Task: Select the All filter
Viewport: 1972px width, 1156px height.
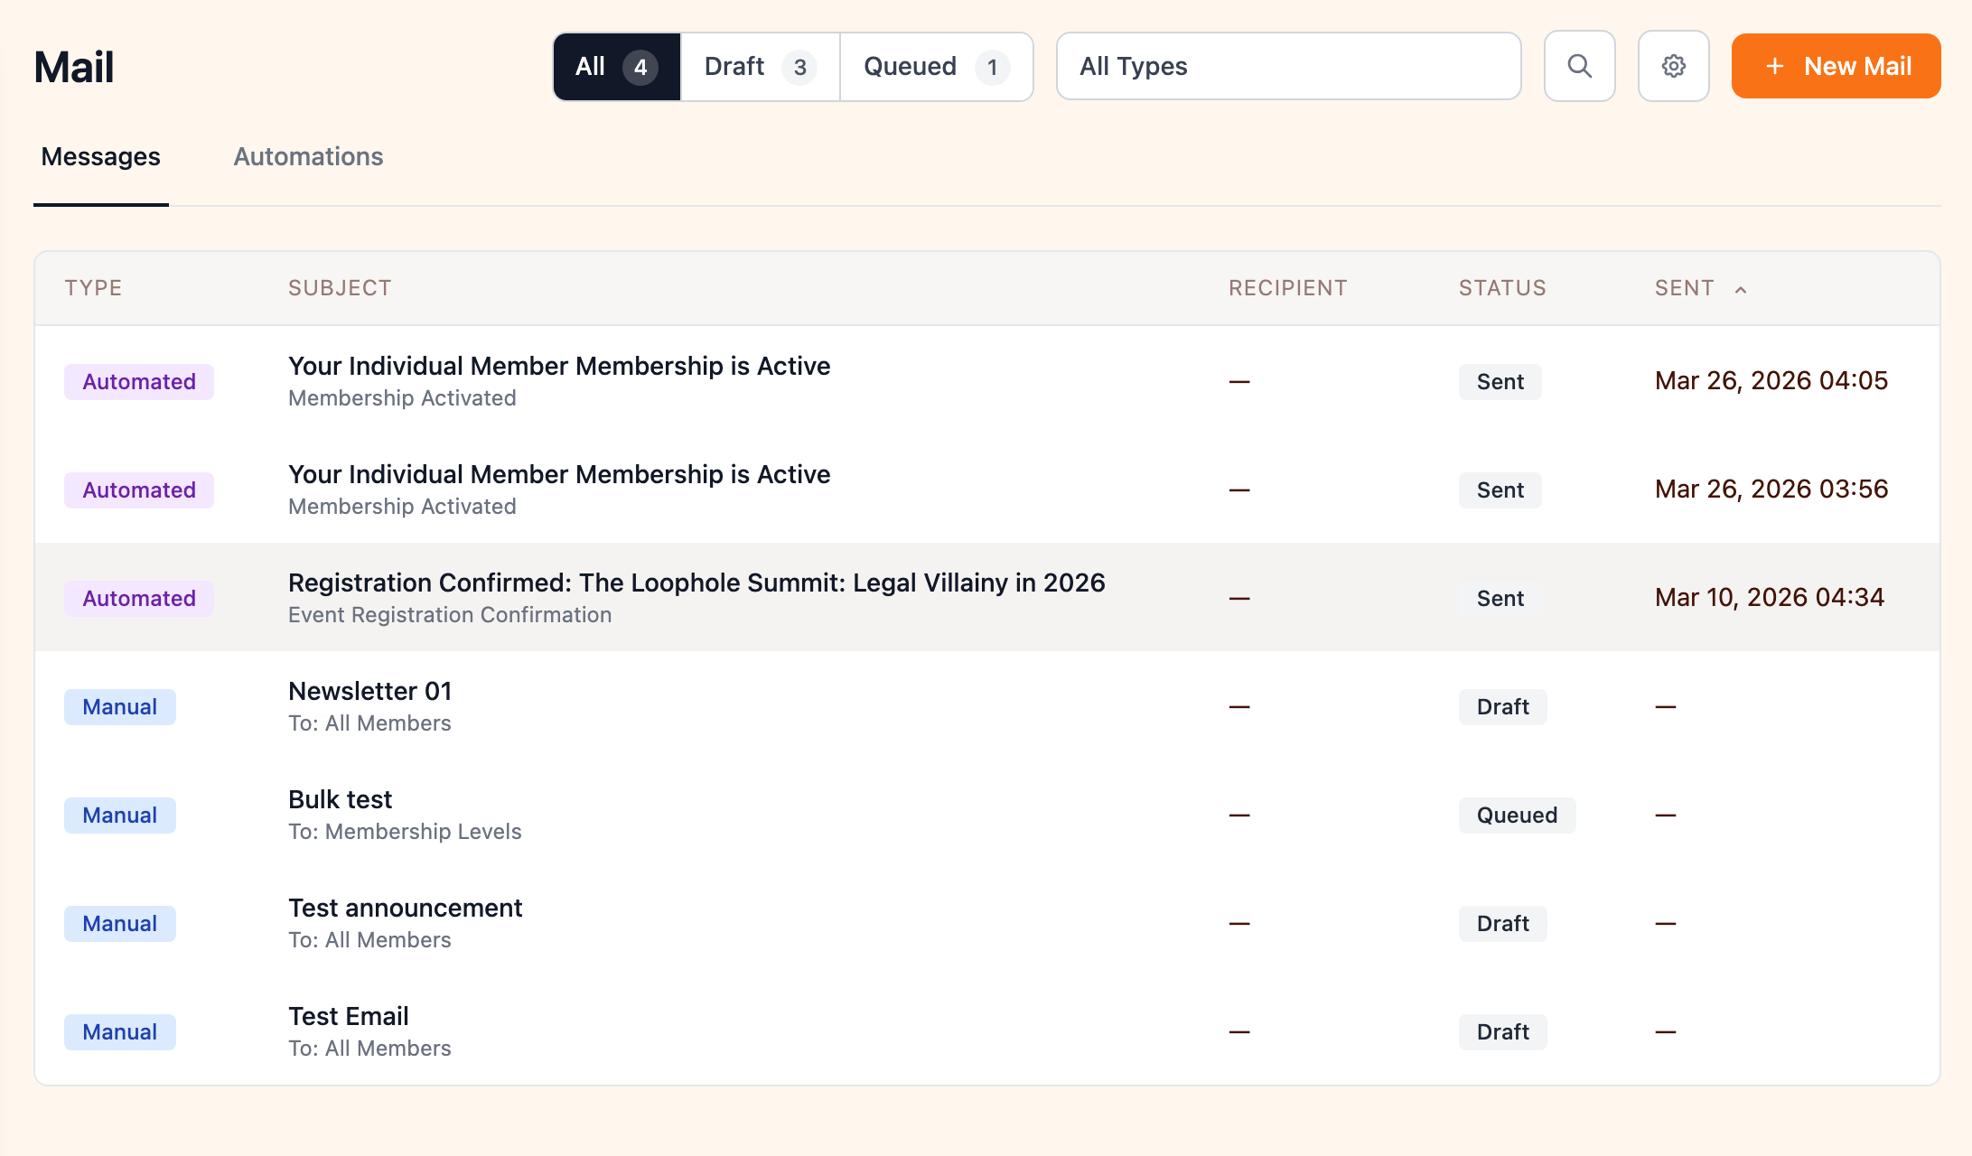Action: click(616, 67)
